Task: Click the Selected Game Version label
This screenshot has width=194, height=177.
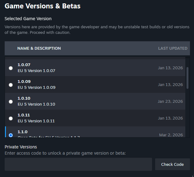Action: (28, 19)
